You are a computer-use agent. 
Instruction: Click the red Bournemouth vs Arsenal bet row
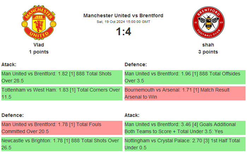(x=185, y=93)
